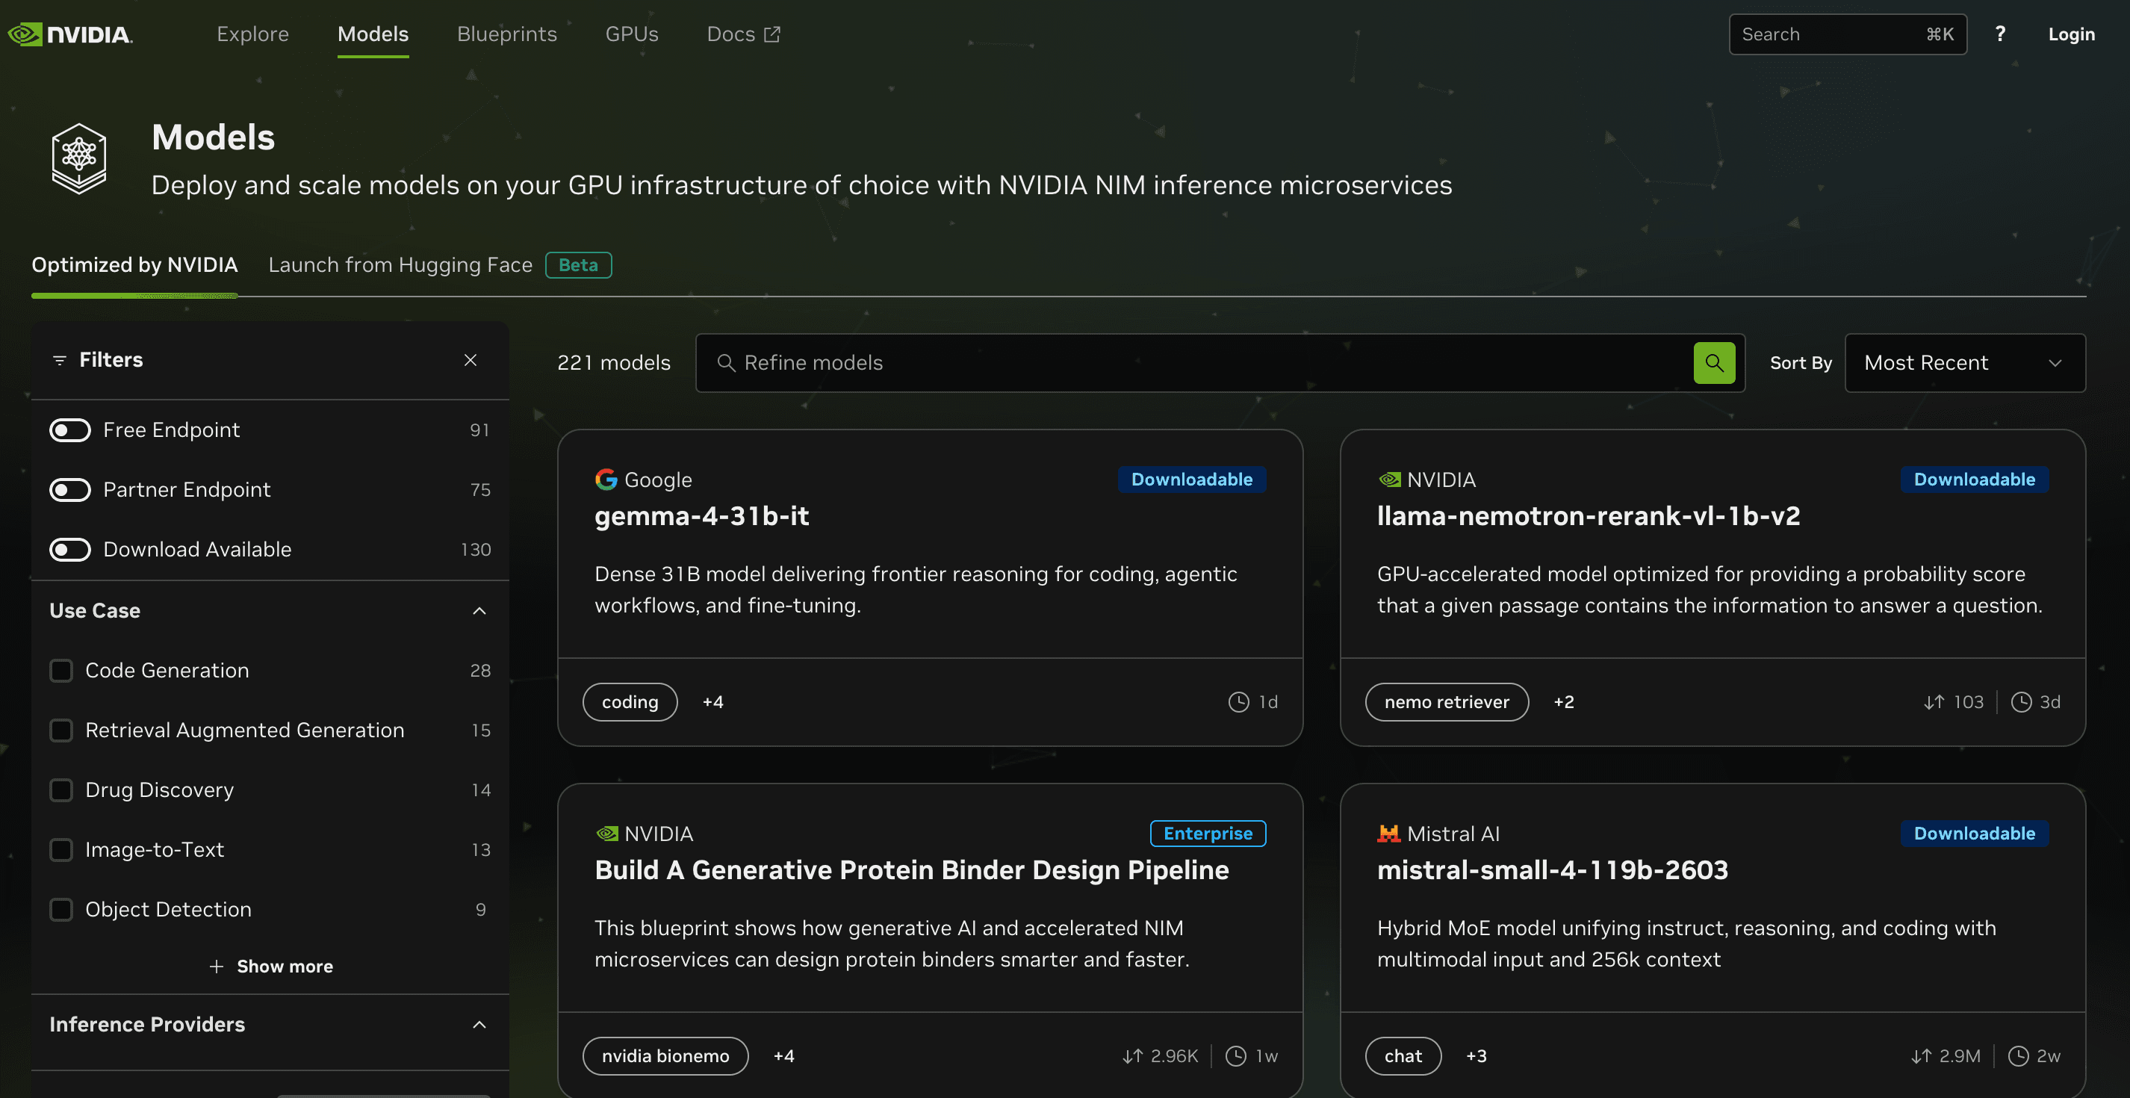
Task: Click the search magnifier in Refine models bar
Action: coord(1713,362)
